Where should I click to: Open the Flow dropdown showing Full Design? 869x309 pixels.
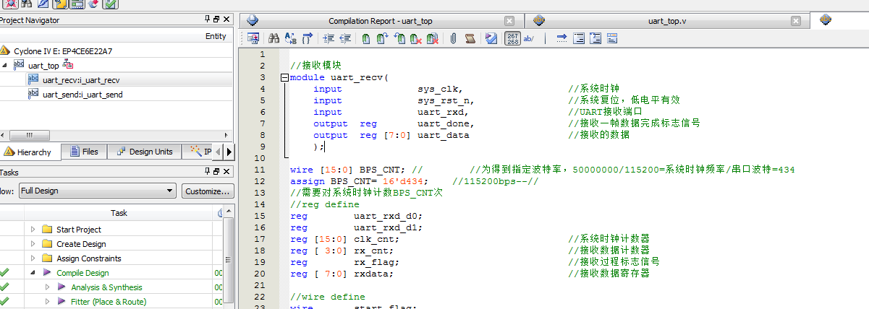[x=97, y=191]
